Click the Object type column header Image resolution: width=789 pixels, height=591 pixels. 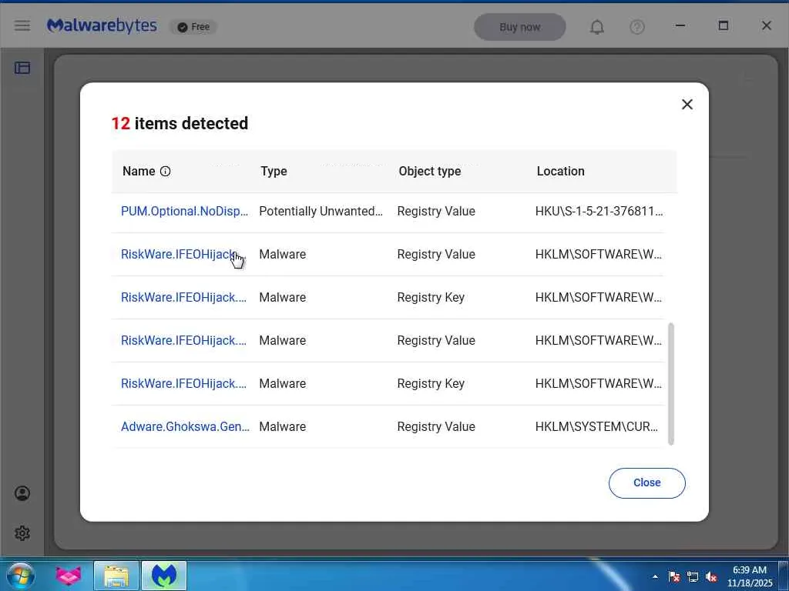coord(430,172)
